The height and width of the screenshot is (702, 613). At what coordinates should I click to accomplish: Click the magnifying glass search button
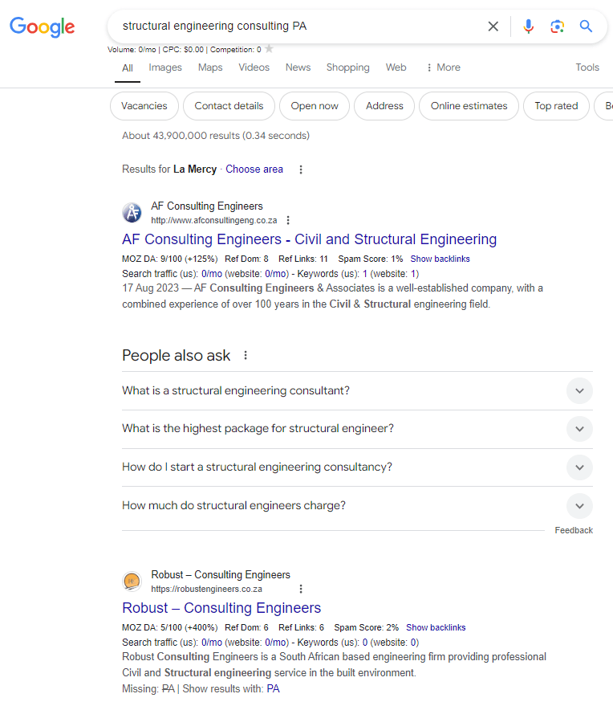tap(587, 27)
